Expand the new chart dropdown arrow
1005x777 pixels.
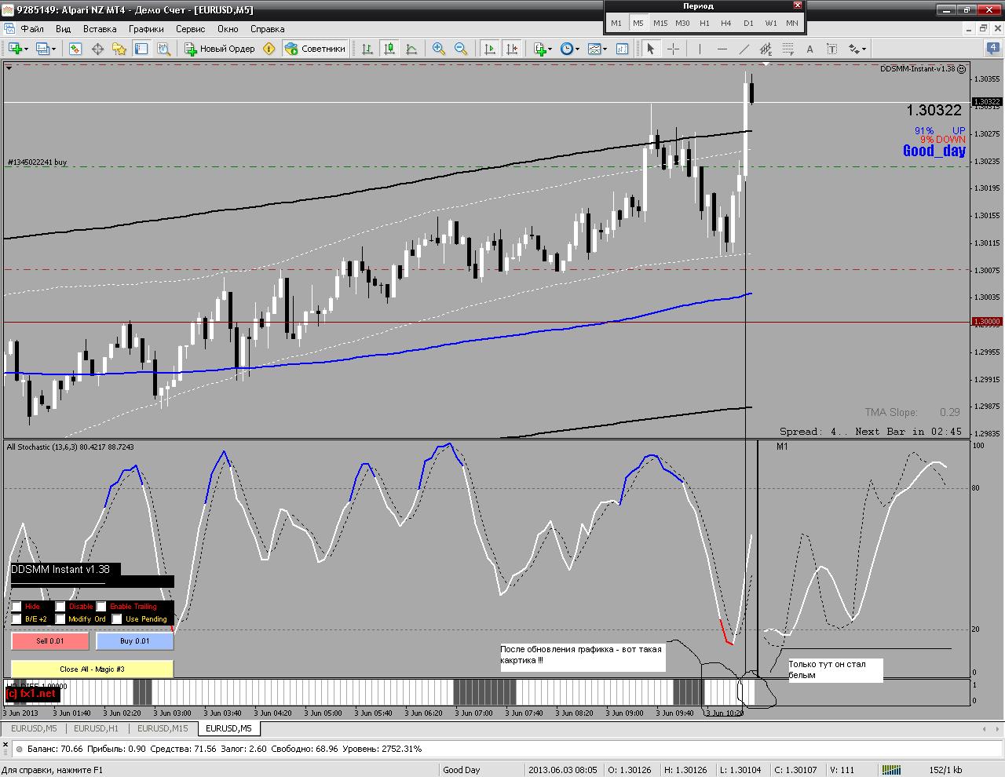tap(27, 49)
